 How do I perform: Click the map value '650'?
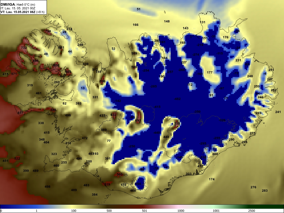(35, 61)
